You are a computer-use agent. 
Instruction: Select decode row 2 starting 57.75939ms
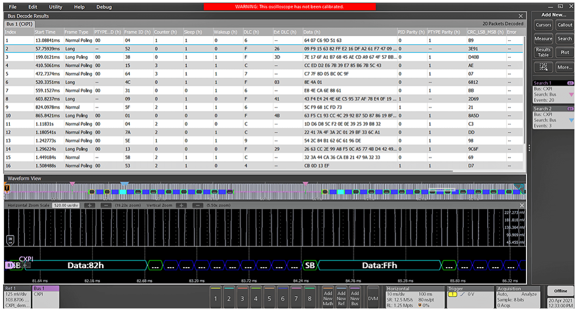coord(263,49)
